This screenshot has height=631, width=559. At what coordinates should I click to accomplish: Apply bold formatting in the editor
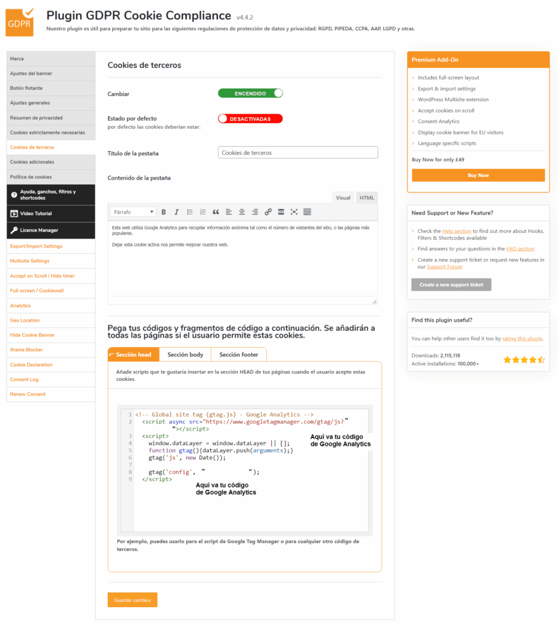[164, 212]
